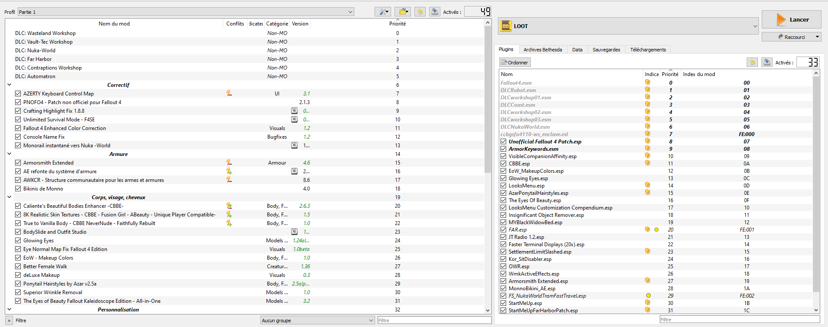The image size is (828, 327).
Task: Click restore backup arrow above mod list
Action: coord(420,12)
